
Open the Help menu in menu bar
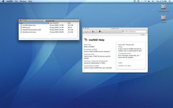tap(30, 1)
